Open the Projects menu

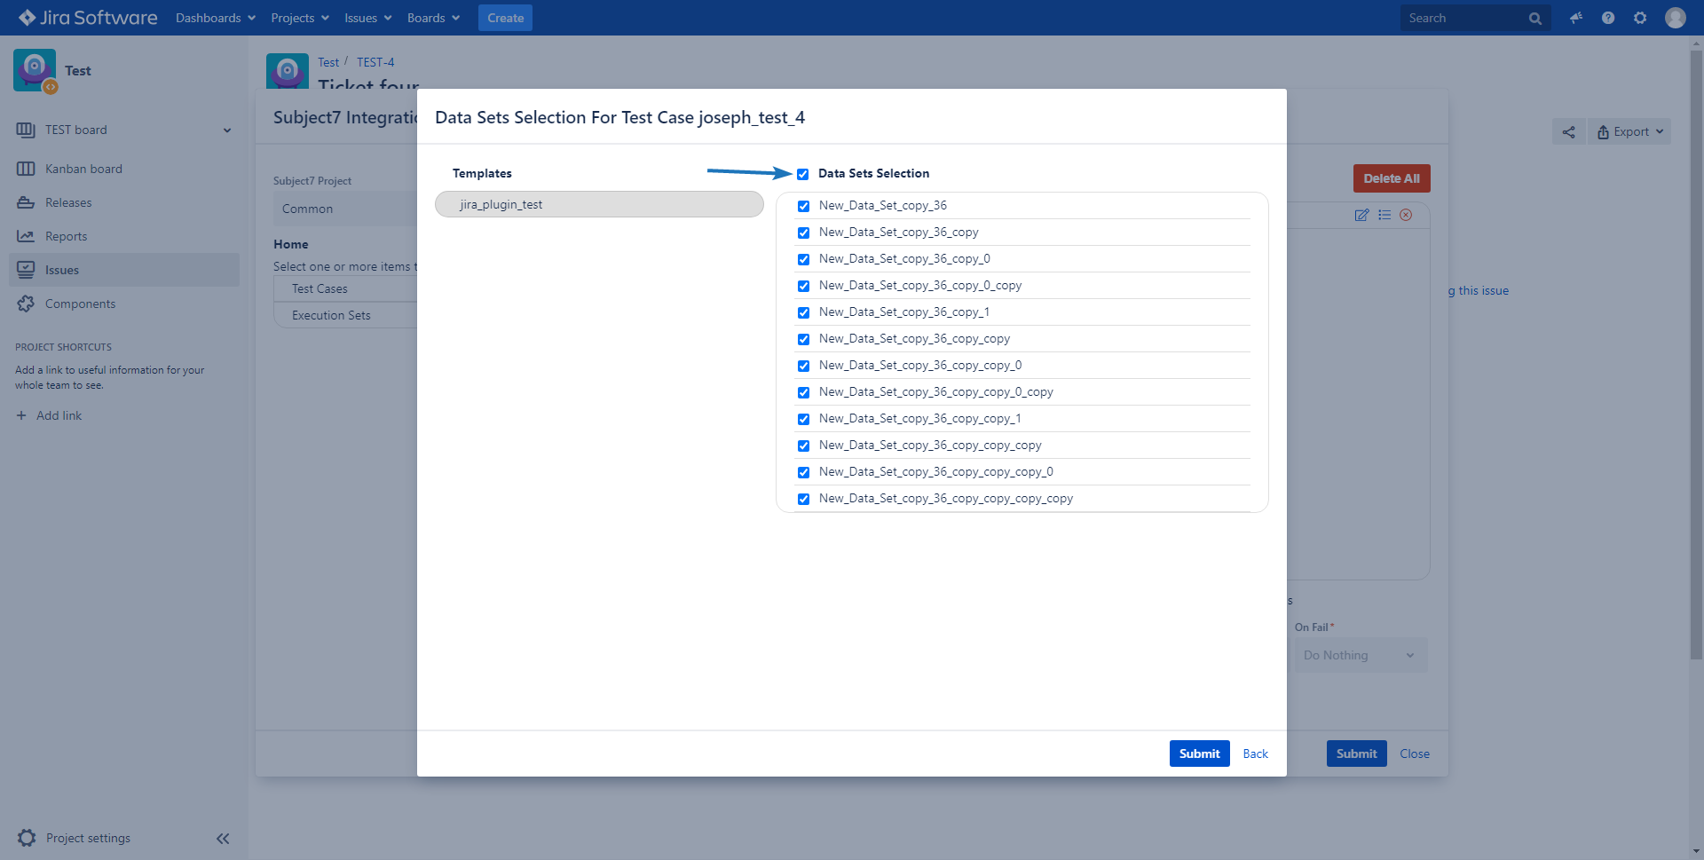299,18
